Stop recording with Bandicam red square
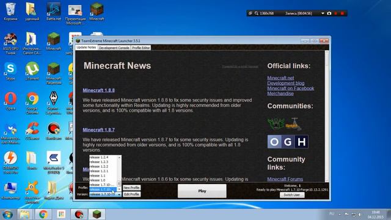 click(x=342, y=13)
